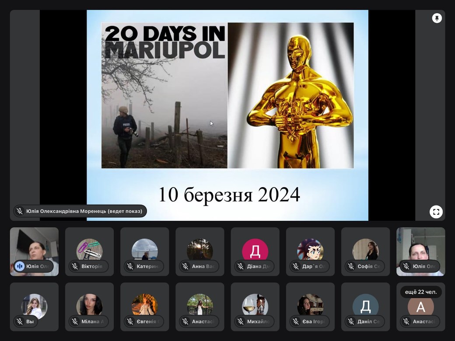Open the speaking Юлія's live video tile
This screenshot has height=341, width=455.
click(34, 251)
